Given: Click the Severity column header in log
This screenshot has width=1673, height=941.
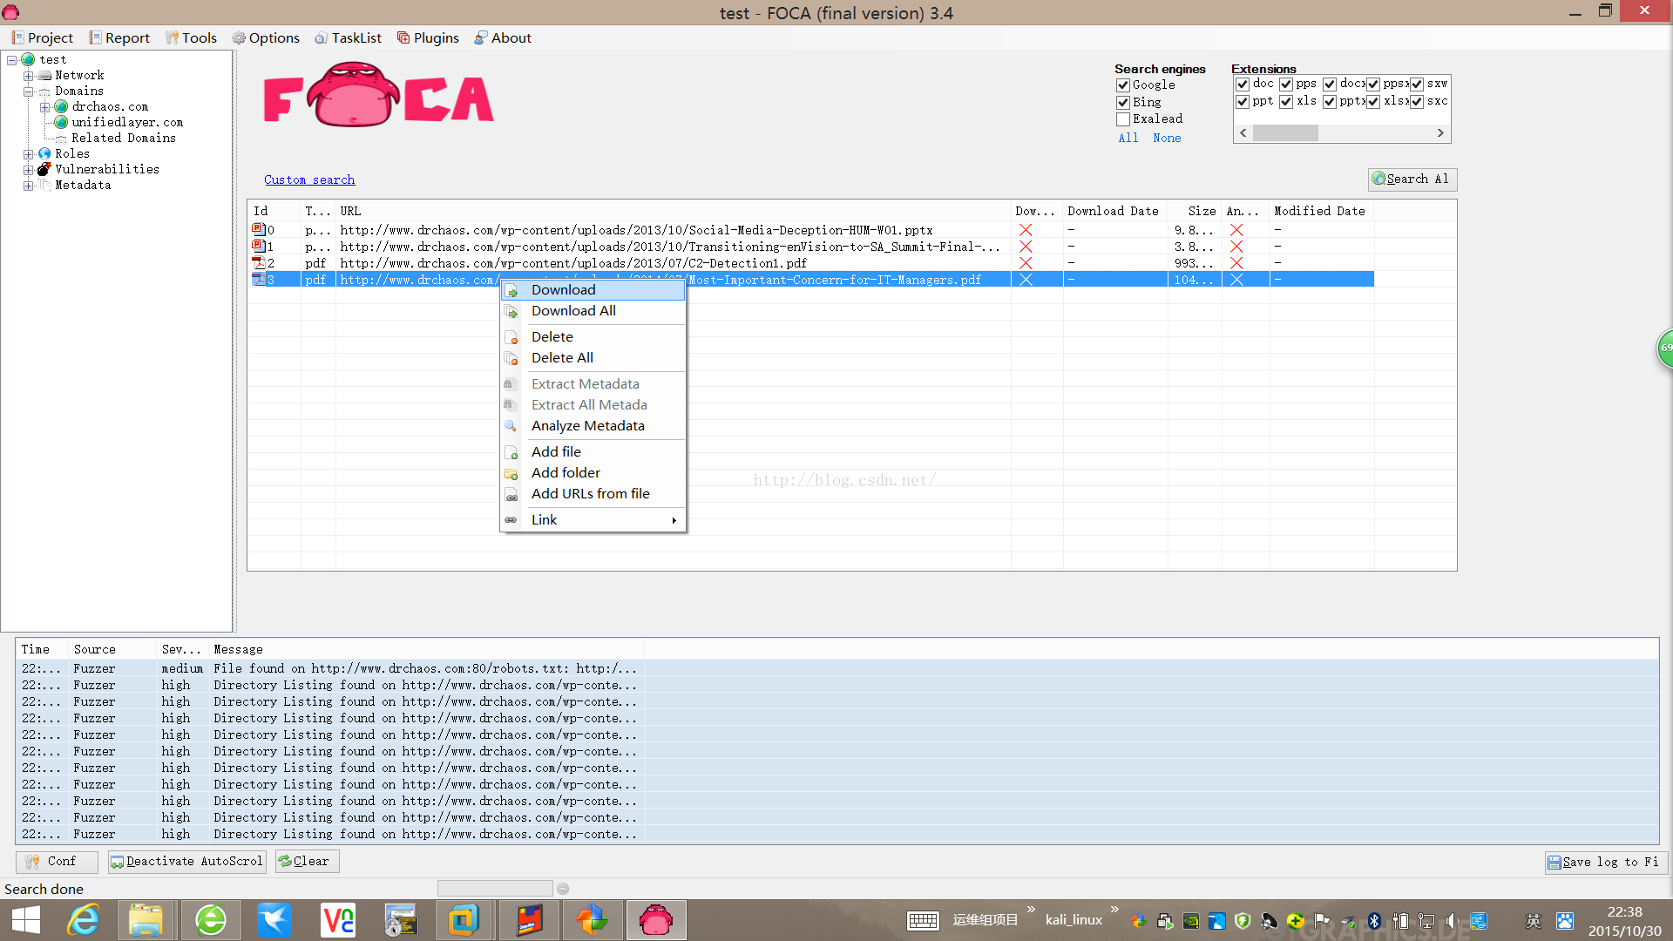Looking at the screenshot, I should [x=181, y=649].
